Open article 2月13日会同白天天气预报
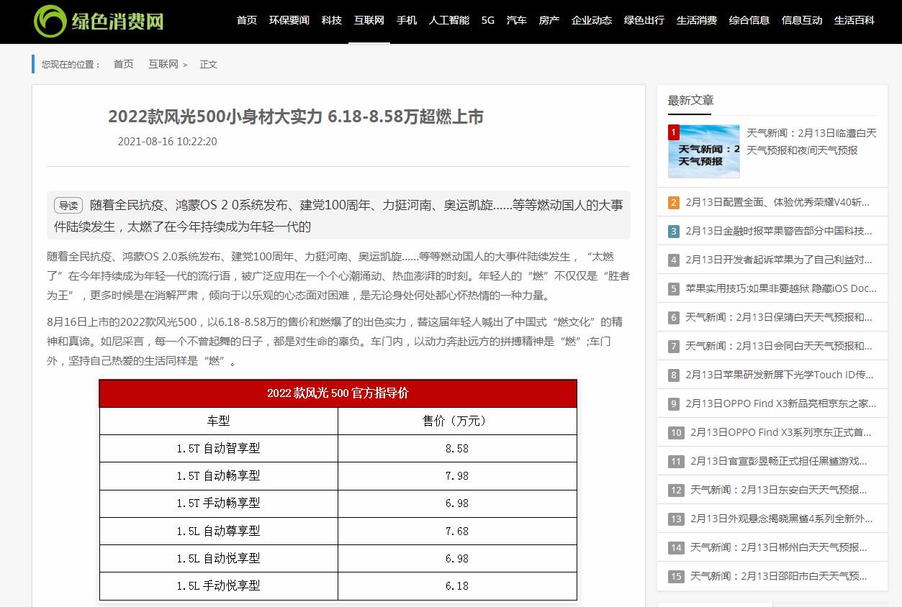Image resolution: width=902 pixels, height=607 pixels. [x=779, y=346]
